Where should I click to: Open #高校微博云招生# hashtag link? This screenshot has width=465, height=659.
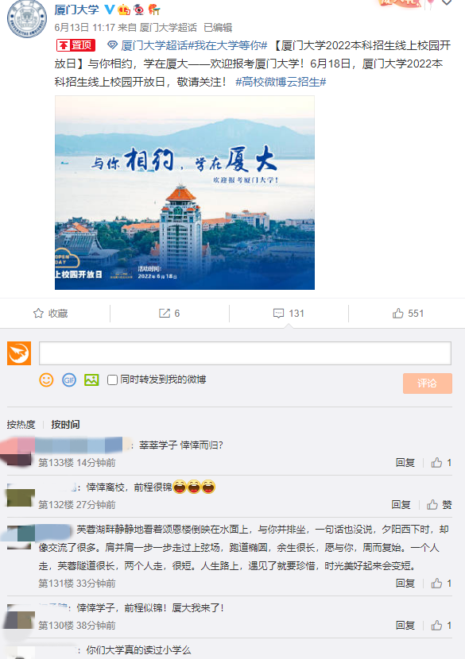pos(281,82)
